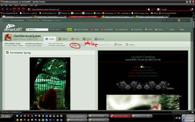Screen dimensions: 195x122
Task: Open the File menu
Action: (x=2, y=5)
